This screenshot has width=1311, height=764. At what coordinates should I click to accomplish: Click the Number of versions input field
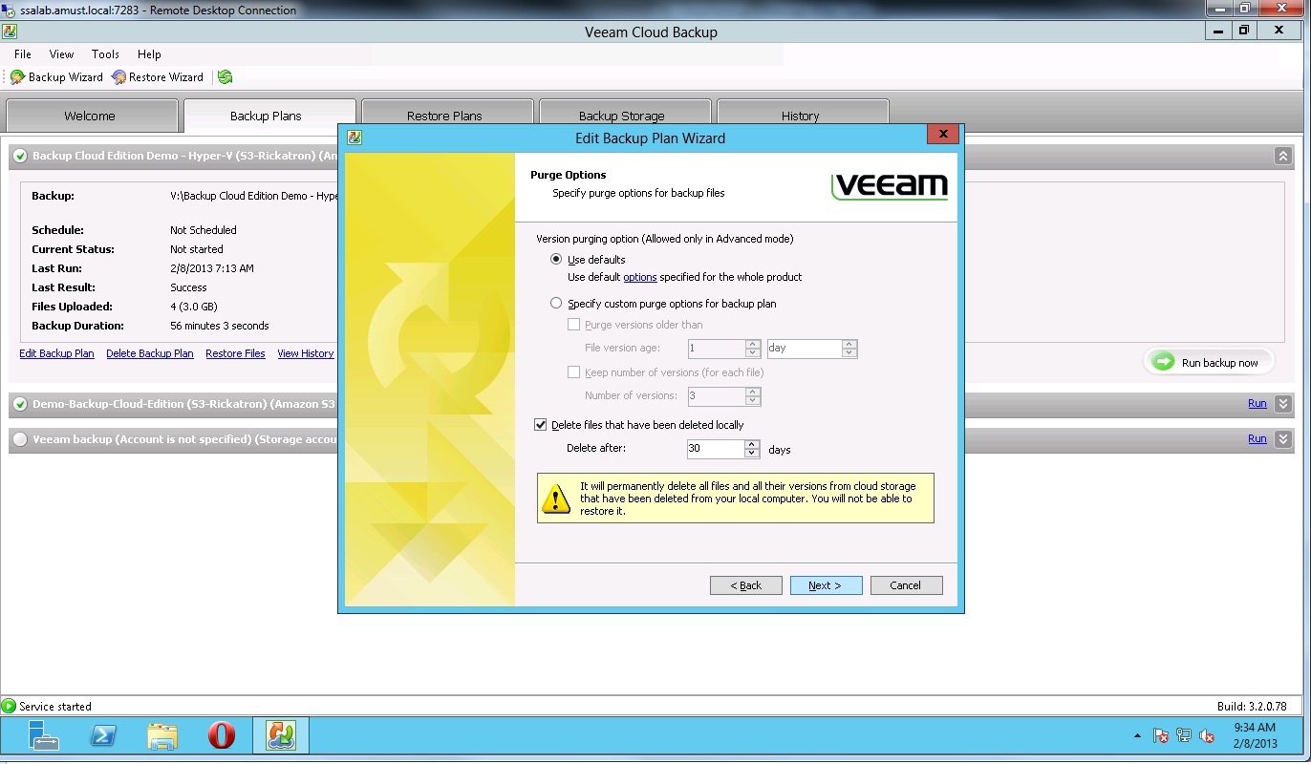[x=716, y=396]
